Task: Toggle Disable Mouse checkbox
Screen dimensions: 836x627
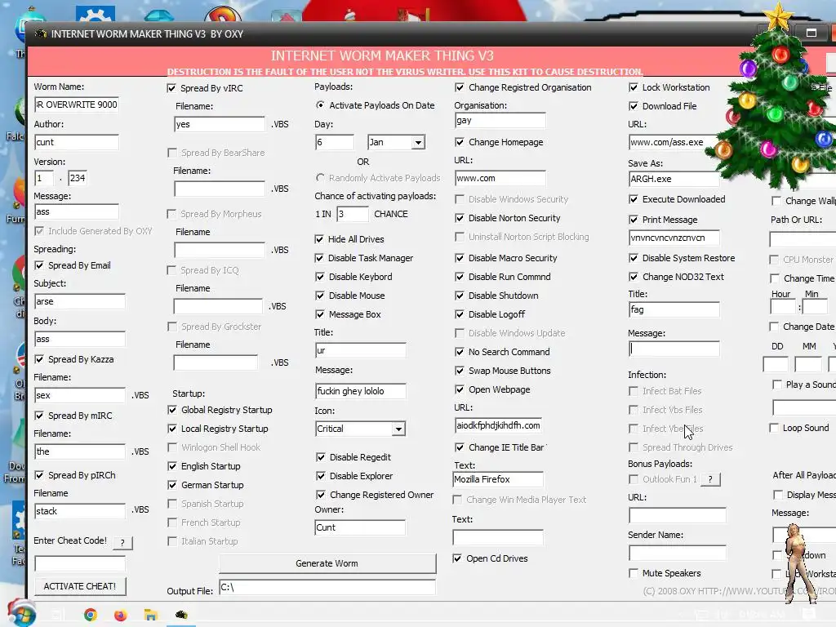Action: (319, 296)
